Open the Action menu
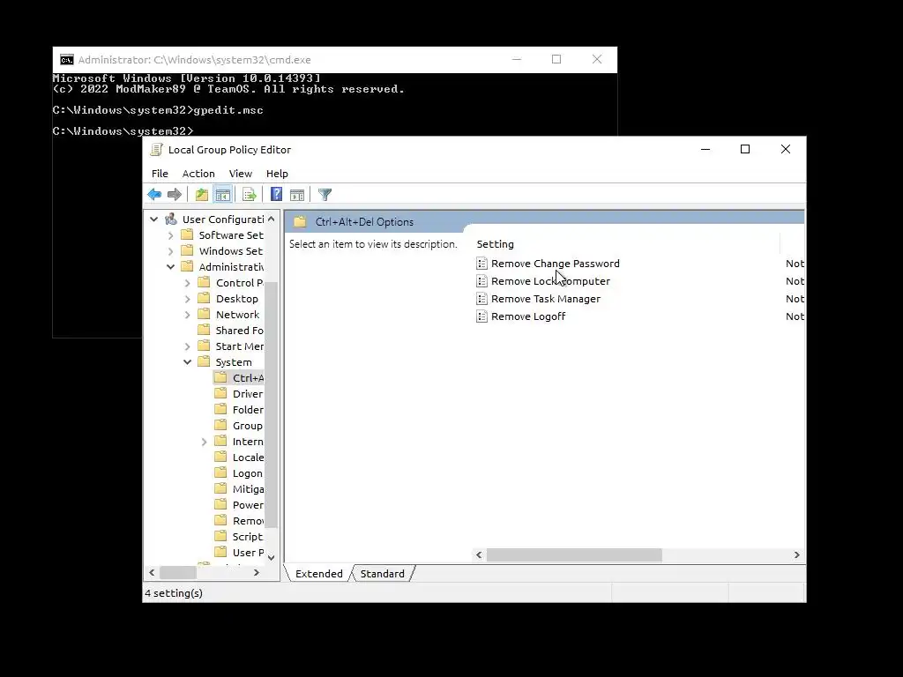 pyautogui.click(x=198, y=174)
